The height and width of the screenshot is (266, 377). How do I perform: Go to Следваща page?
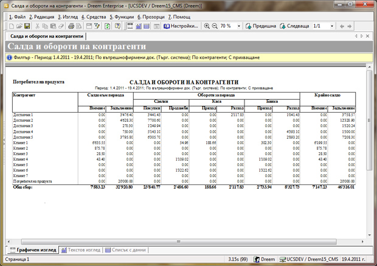[x=294, y=26]
